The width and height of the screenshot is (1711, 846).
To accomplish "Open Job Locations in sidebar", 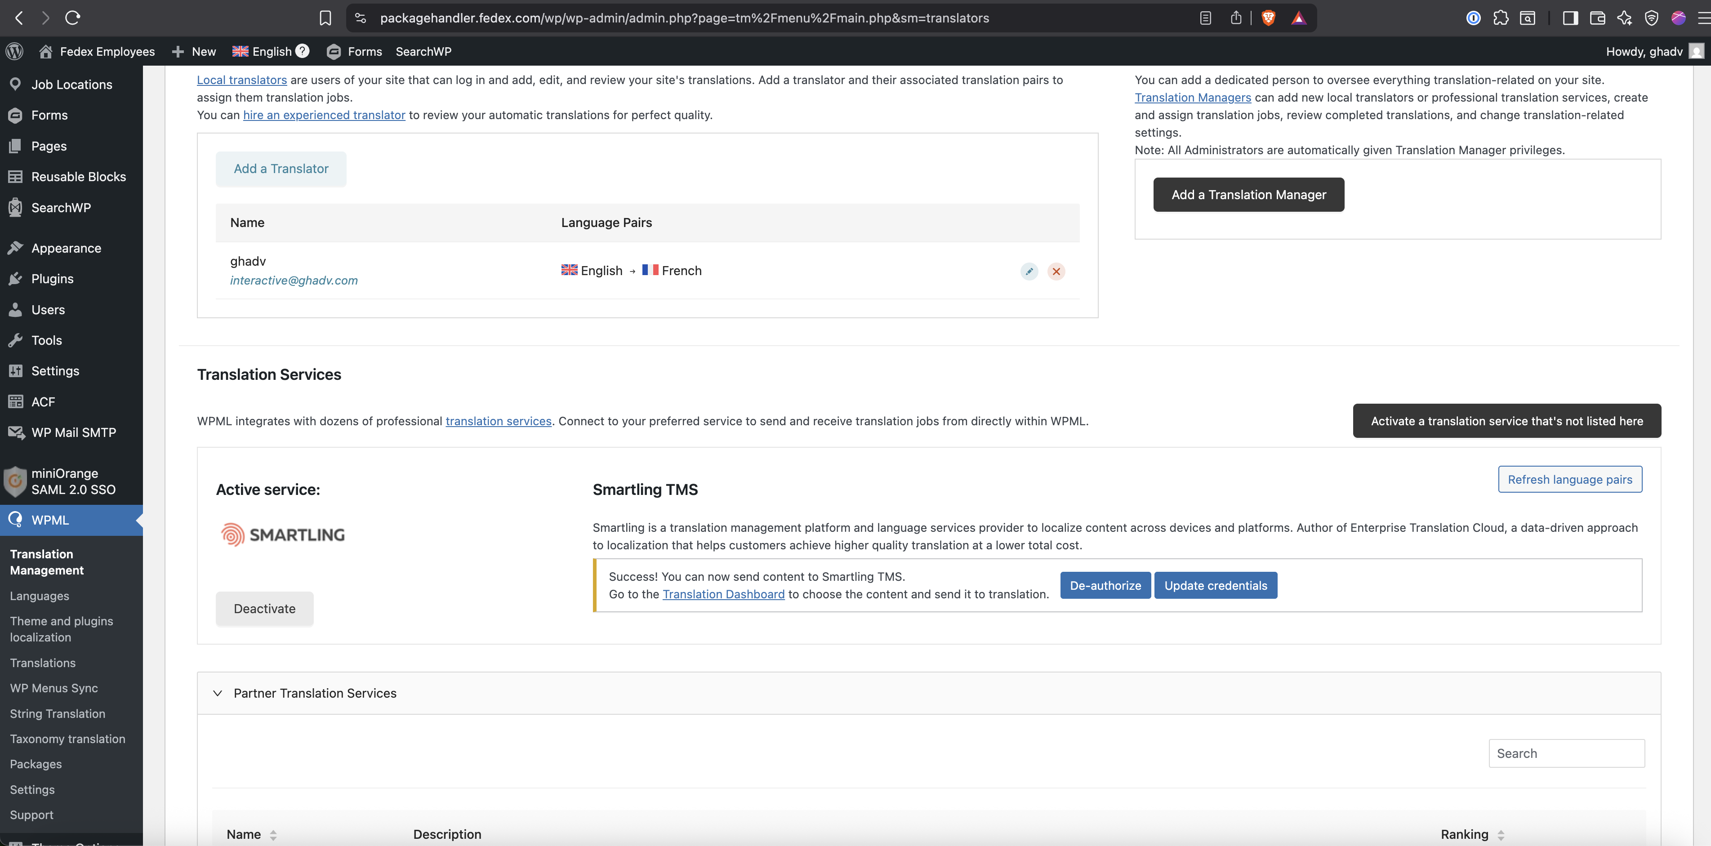I will [71, 85].
